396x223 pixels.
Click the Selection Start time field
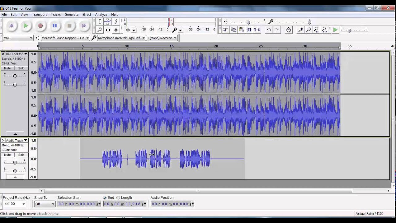79,204
